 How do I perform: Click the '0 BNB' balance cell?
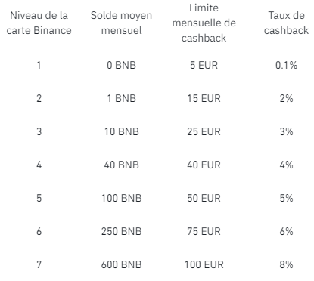click(x=121, y=65)
